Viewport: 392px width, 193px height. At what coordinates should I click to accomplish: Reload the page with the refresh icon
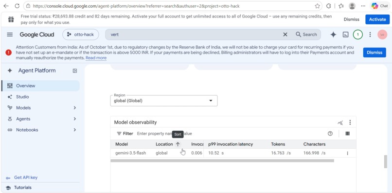coord(17,6)
